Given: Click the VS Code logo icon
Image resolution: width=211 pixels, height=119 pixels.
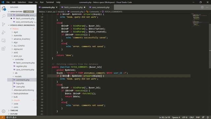Looking at the screenshot, I should pos(3,2).
